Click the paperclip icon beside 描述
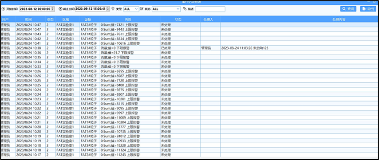379x160 pixels. (x=185, y=9)
